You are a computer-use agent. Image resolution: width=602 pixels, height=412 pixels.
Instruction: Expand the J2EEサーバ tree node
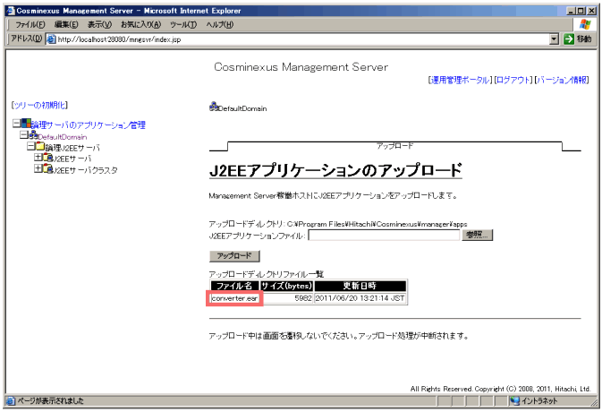pos(38,158)
